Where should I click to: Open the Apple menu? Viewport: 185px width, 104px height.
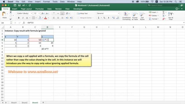4,1
